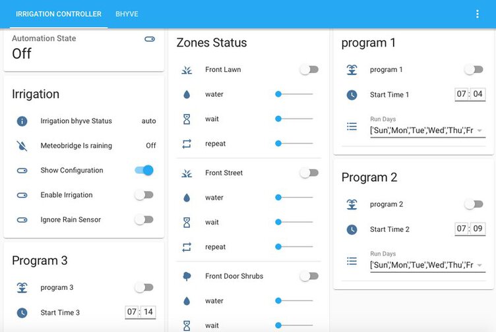Click the sprinkler icon for Front Lawn
Viewport: 496px width, 332px height.
tap(187, 70)
